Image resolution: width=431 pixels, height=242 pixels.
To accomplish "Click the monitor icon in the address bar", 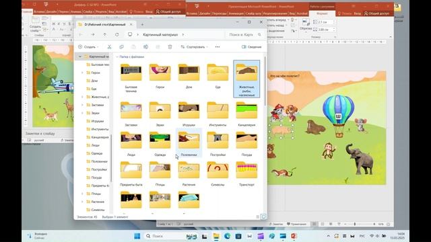I will click(x=130, y=34).
